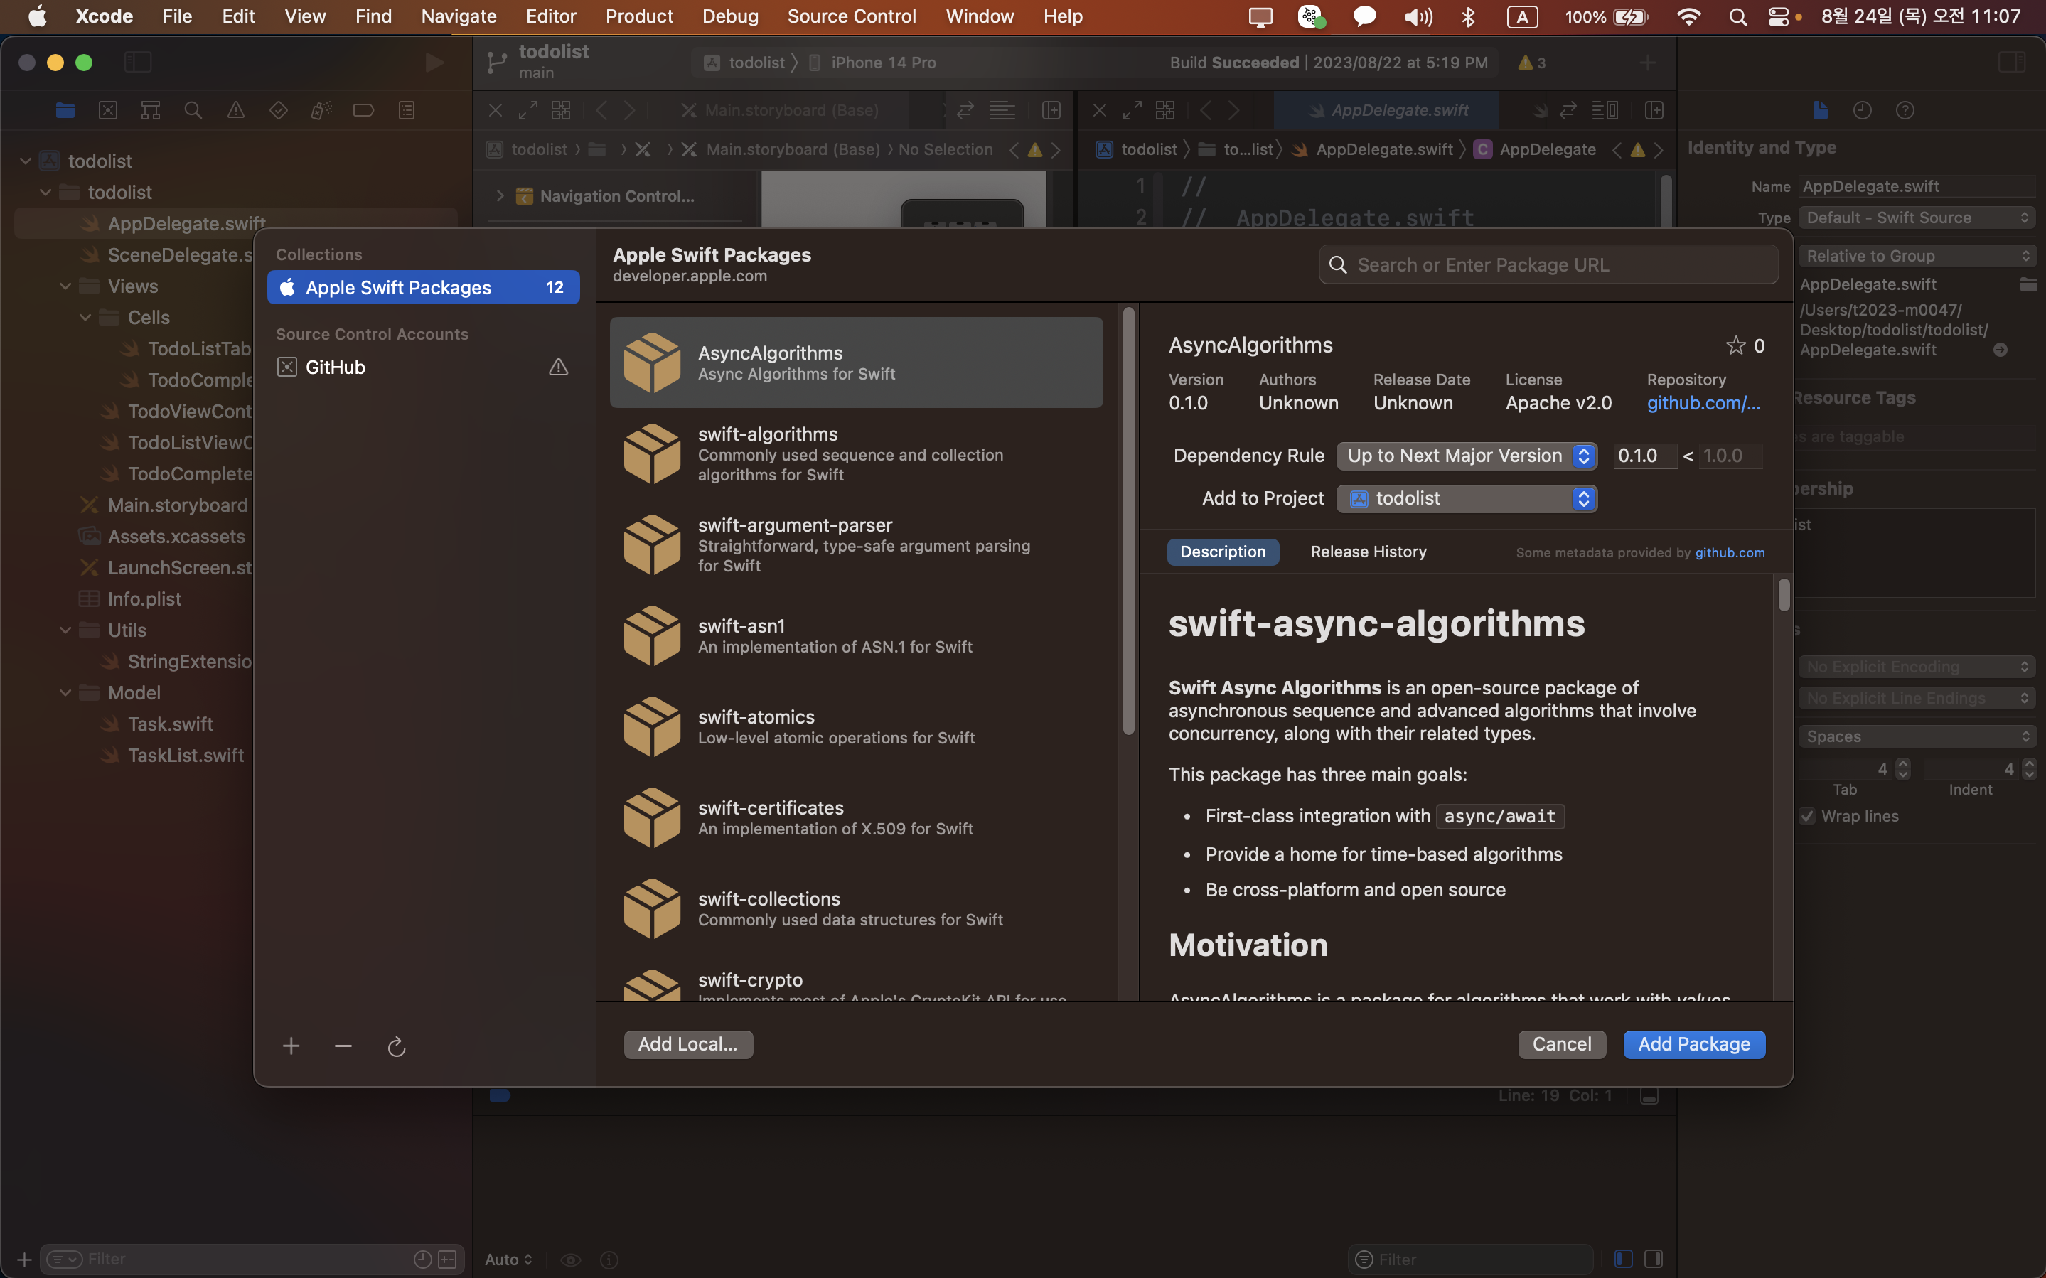Image resolution: width=2046 pixels, height=1278 pixels.
Task: Open the source control navigator
Action: [108, 110]
